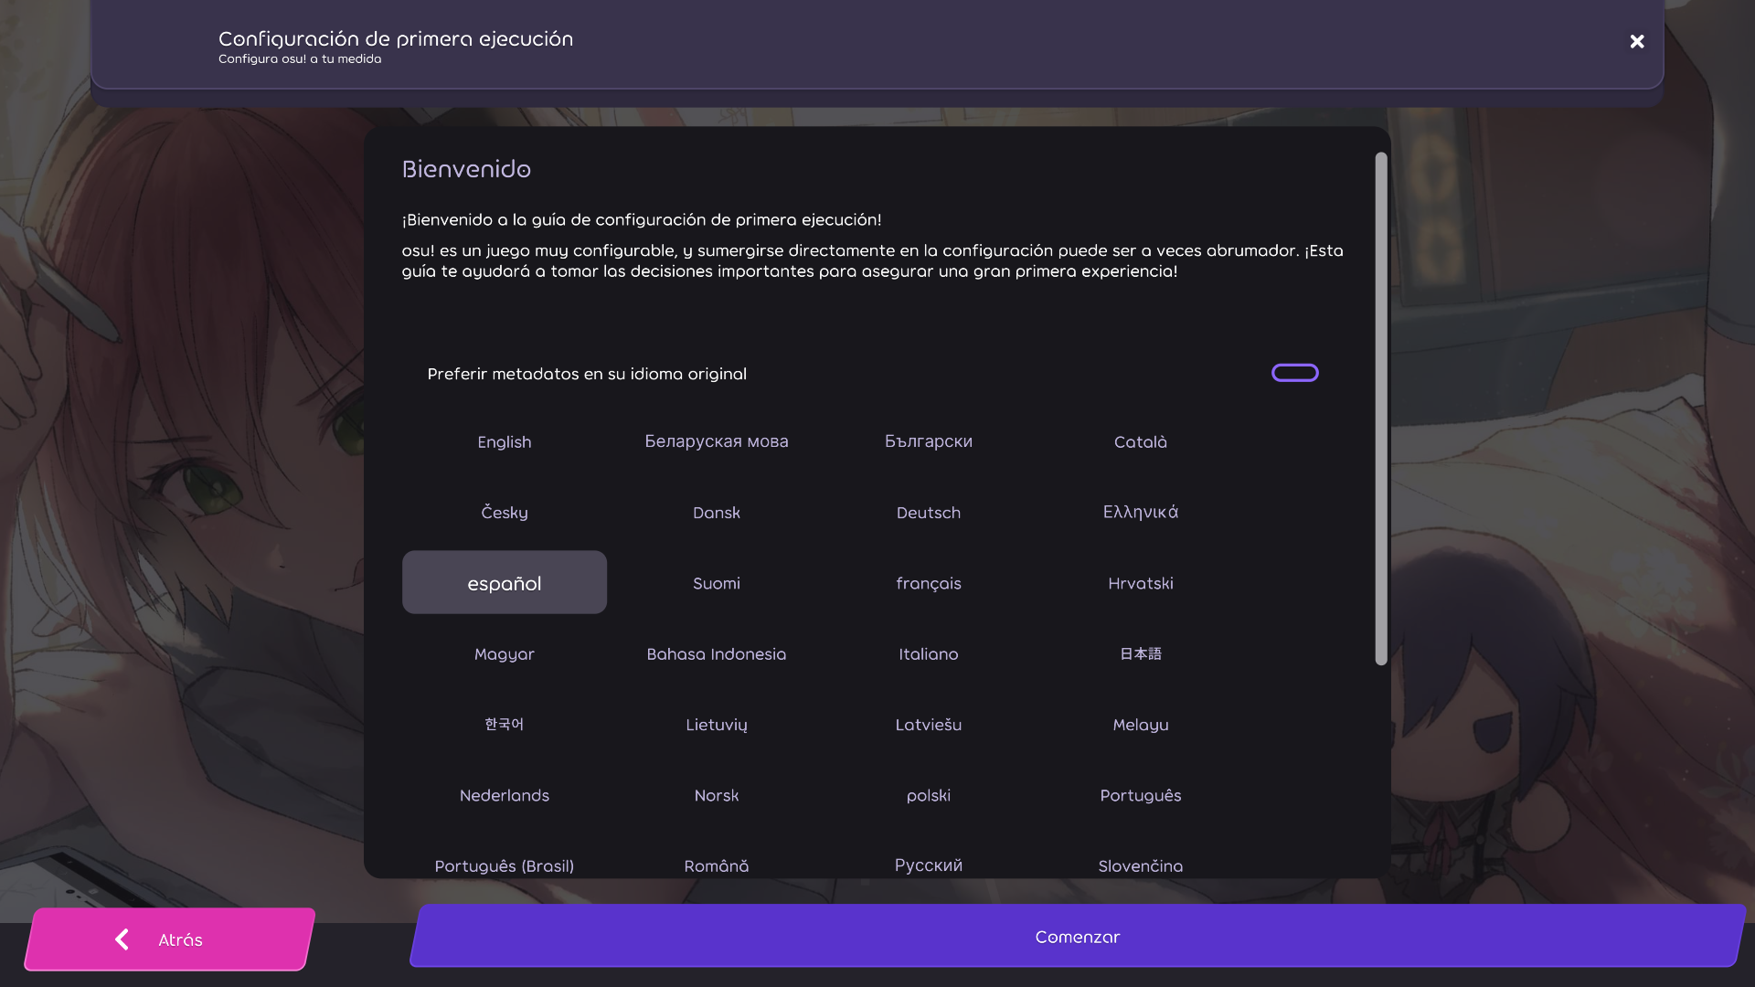
Task: Select polski language
Action: (x=929, y=795)
